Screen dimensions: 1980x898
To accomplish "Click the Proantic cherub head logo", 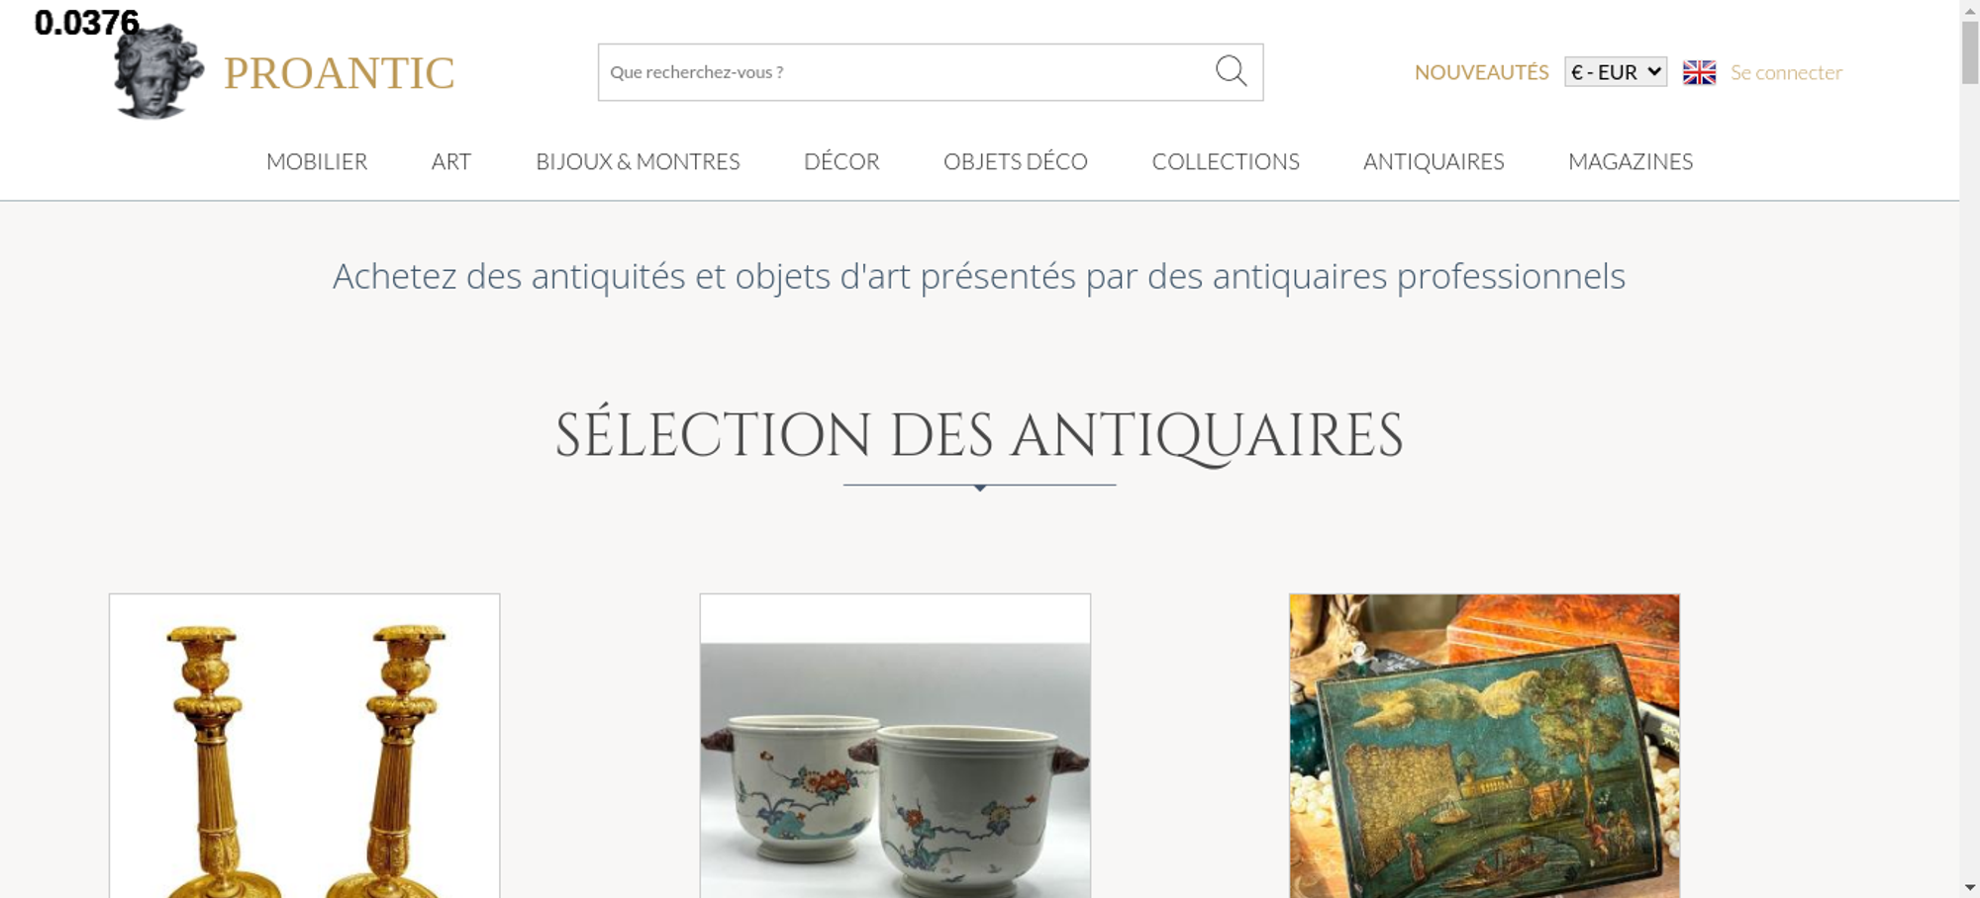I will tap(158, 71).
